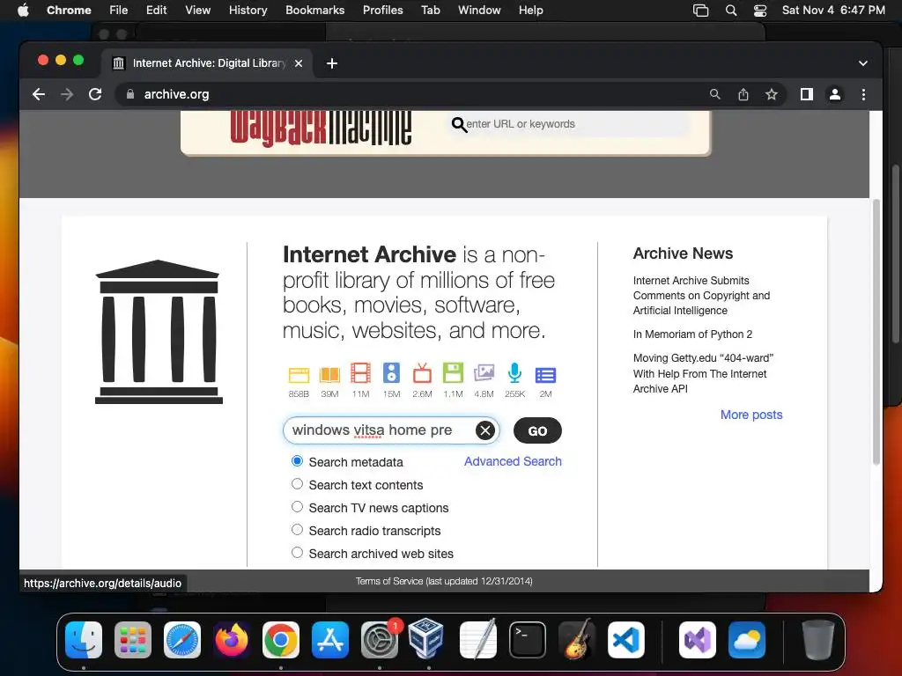The image size is (902, 676).
Task: Open the collections list icon labeled 2M
Action: [545, 375]
